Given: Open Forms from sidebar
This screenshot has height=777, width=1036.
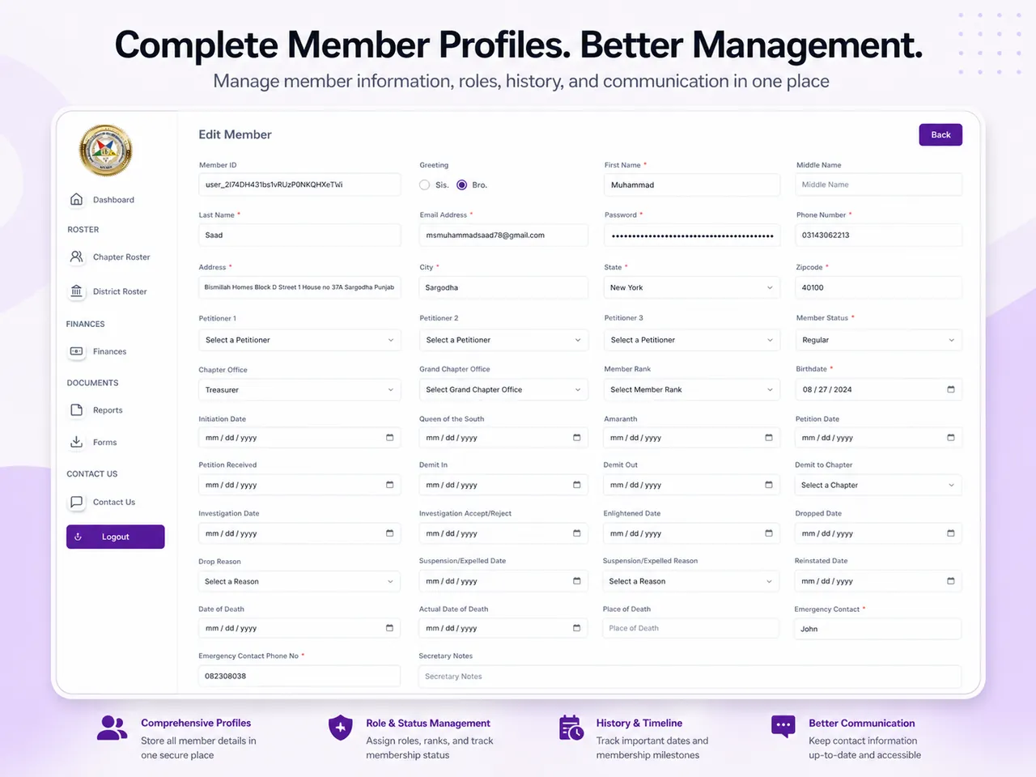Looking at the screenshot, I should pos(104,442).
